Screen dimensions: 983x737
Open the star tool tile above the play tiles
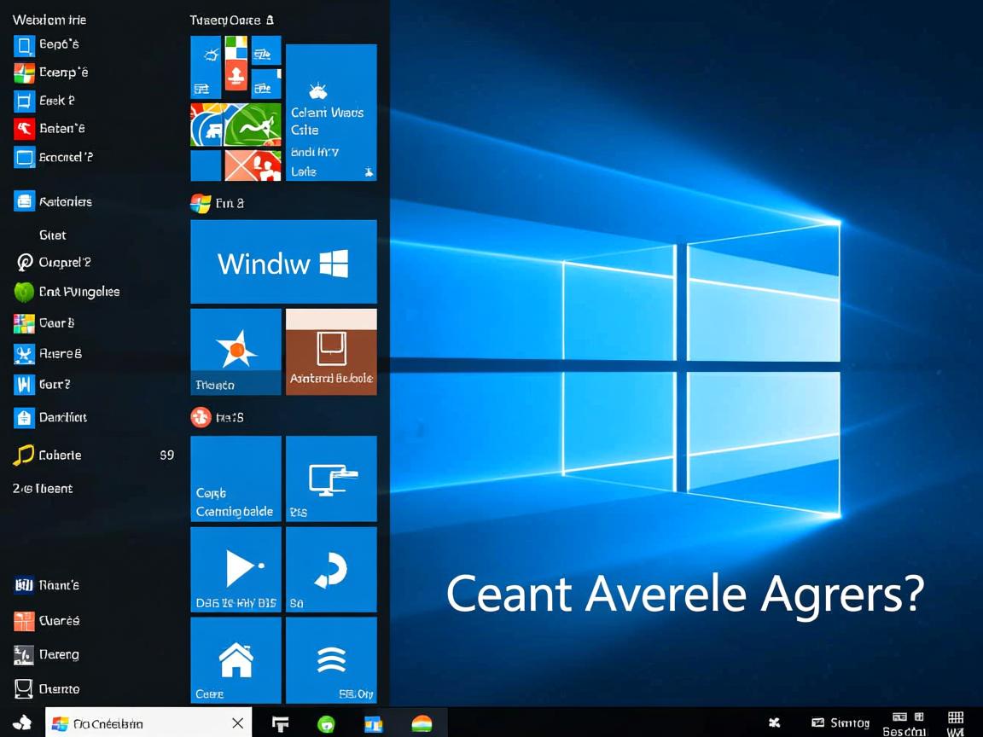tap(235, 351)
